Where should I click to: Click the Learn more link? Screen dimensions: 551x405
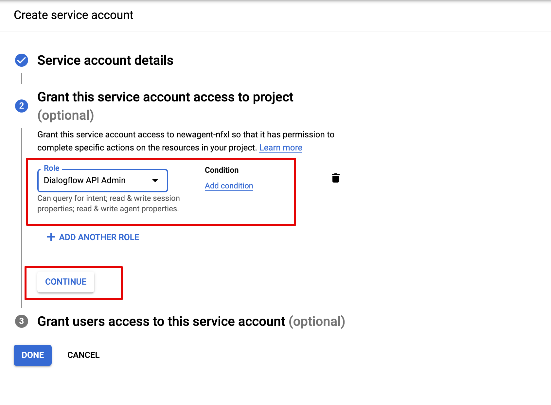(x=280, y=148)
